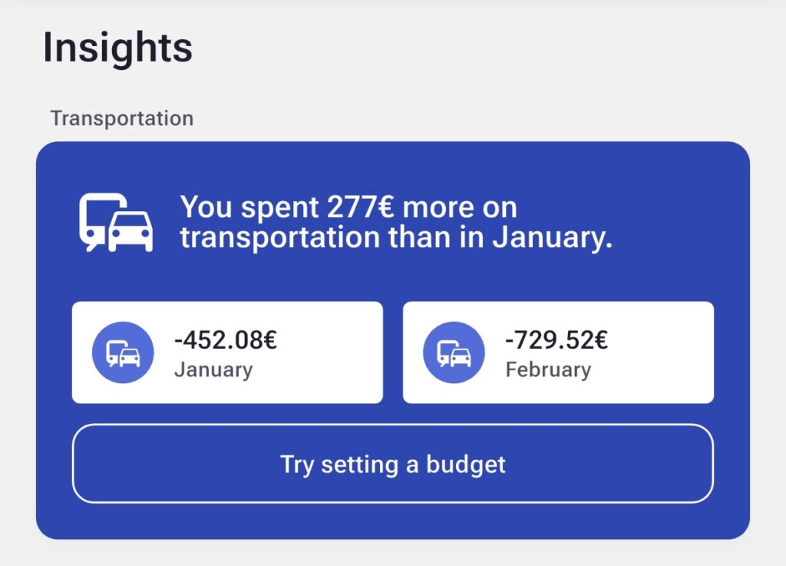This screenshot has height=566, width=786.
Task: Click the February month label
Action: pos(548,369)
